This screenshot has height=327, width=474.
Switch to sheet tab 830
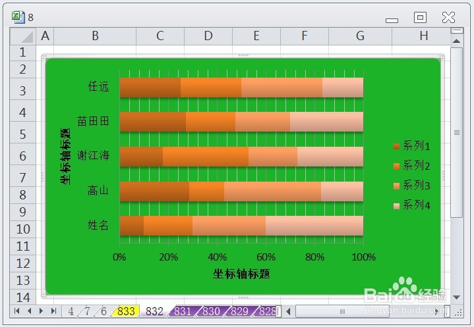pyautogui.click(x=211, y=311)
